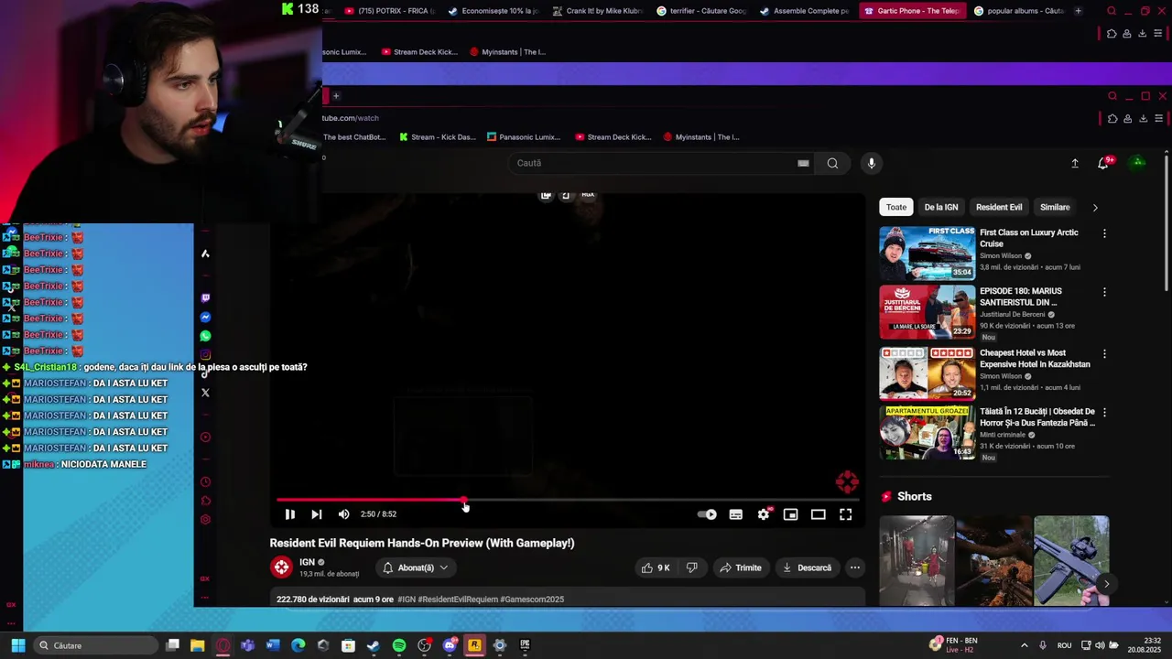
Task: Open Stream Deck Kick bookmark in front window
Action: click(x=613, y=137)
